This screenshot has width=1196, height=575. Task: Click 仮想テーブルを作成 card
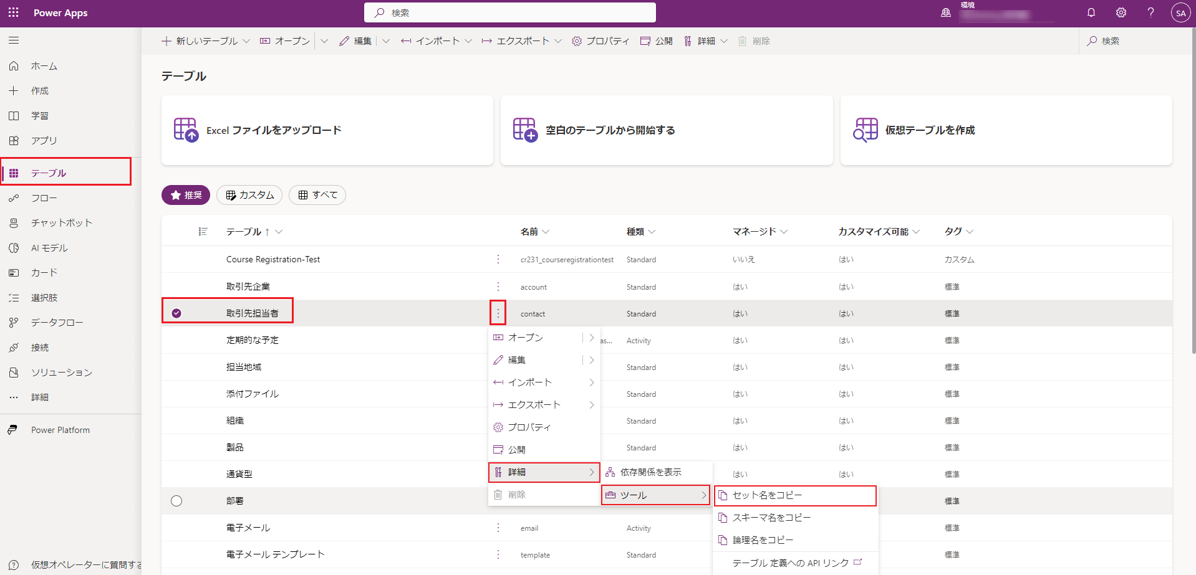(x=1006, y=130)
